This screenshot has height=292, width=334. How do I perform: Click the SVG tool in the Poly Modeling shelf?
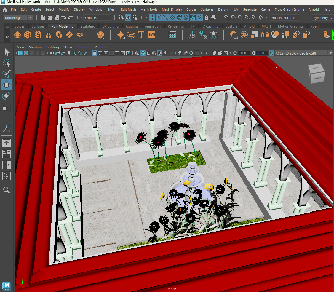click(x=151, y=35)
